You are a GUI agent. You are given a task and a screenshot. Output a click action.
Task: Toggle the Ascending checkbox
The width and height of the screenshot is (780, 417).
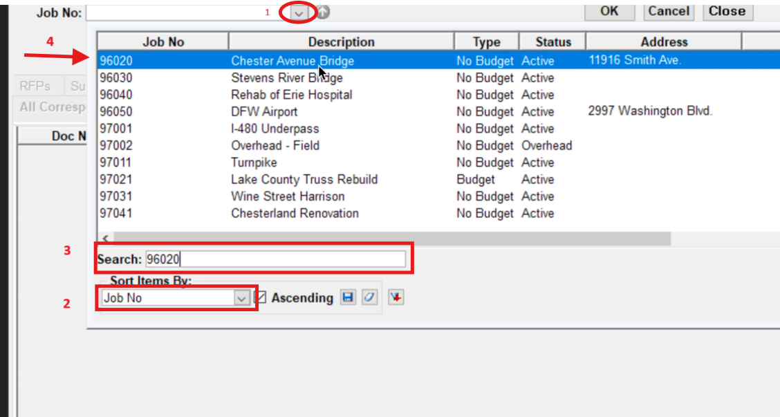[x=260, y=297]
